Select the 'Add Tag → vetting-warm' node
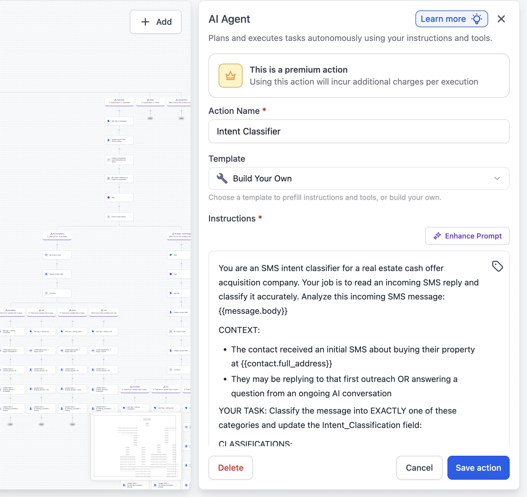The image size is (527, 497). [72, 331]
